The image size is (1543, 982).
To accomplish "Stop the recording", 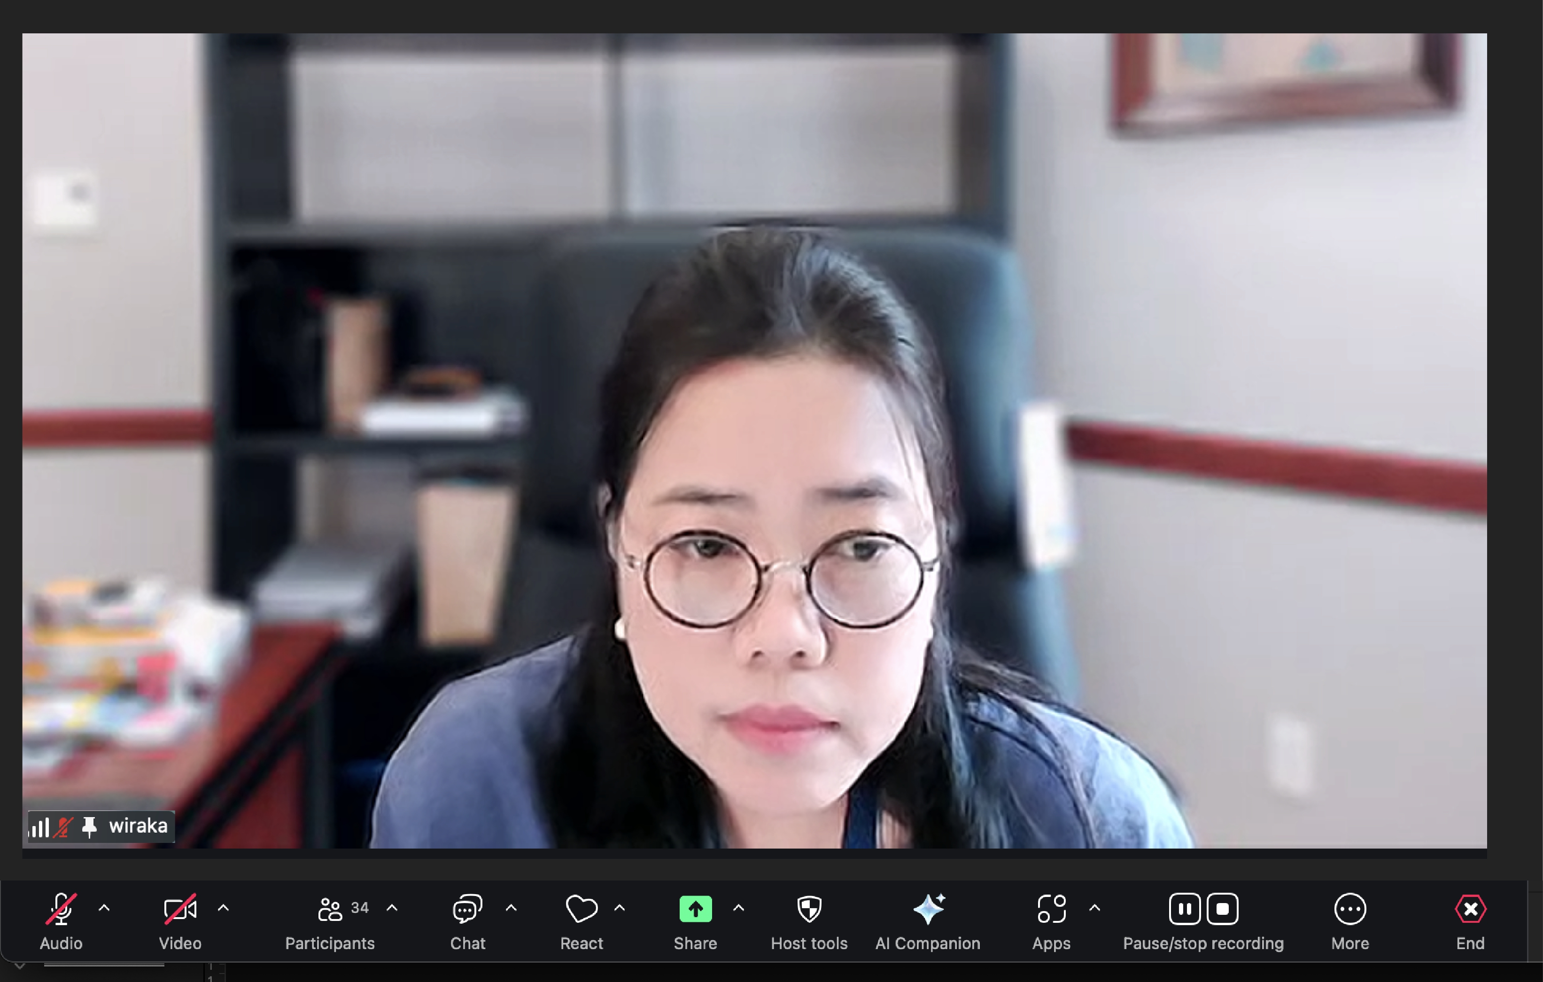I will coord(1223,909).
